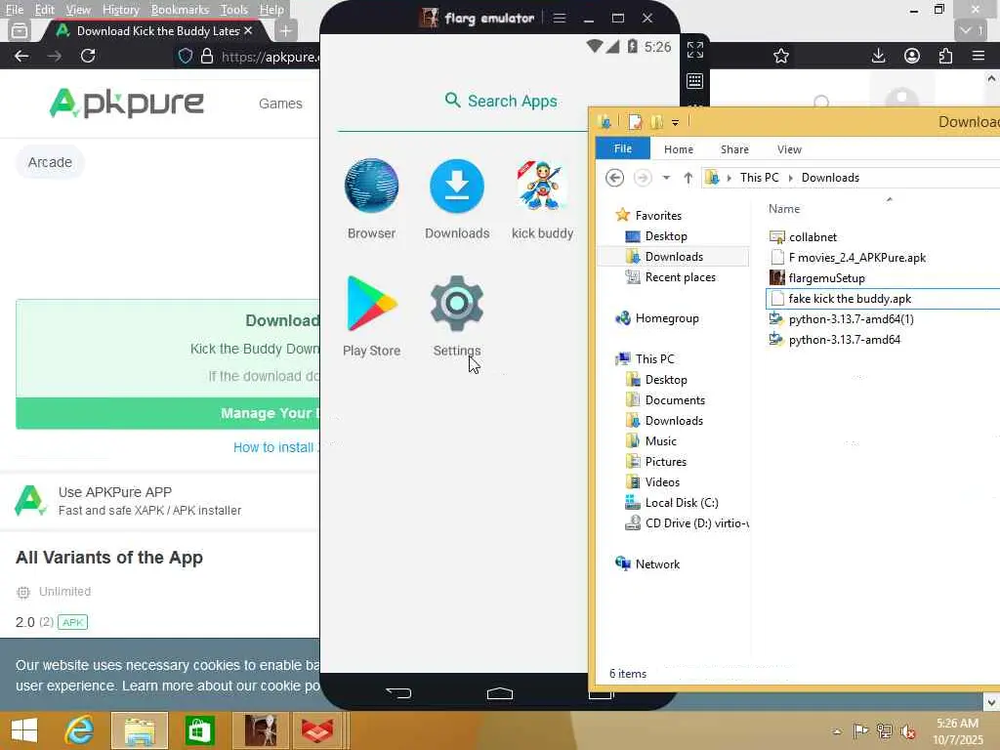Image resolution: width=1000 pixels, height=750 pixels.
Task: Tap the emulator Android home button
Action: pyautogui.click(x=499, y=692)
